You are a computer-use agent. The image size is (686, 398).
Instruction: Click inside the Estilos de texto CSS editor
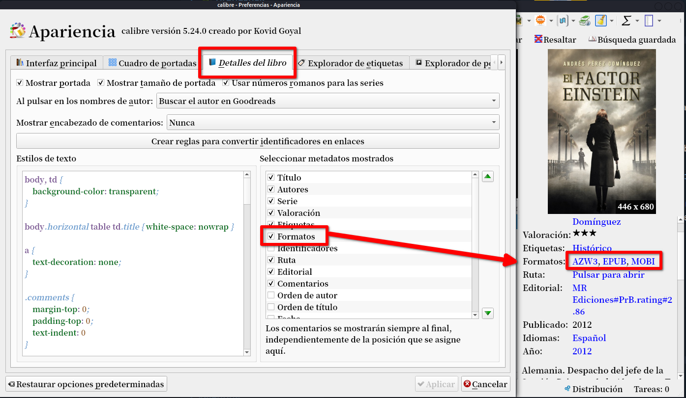(133, 263)
